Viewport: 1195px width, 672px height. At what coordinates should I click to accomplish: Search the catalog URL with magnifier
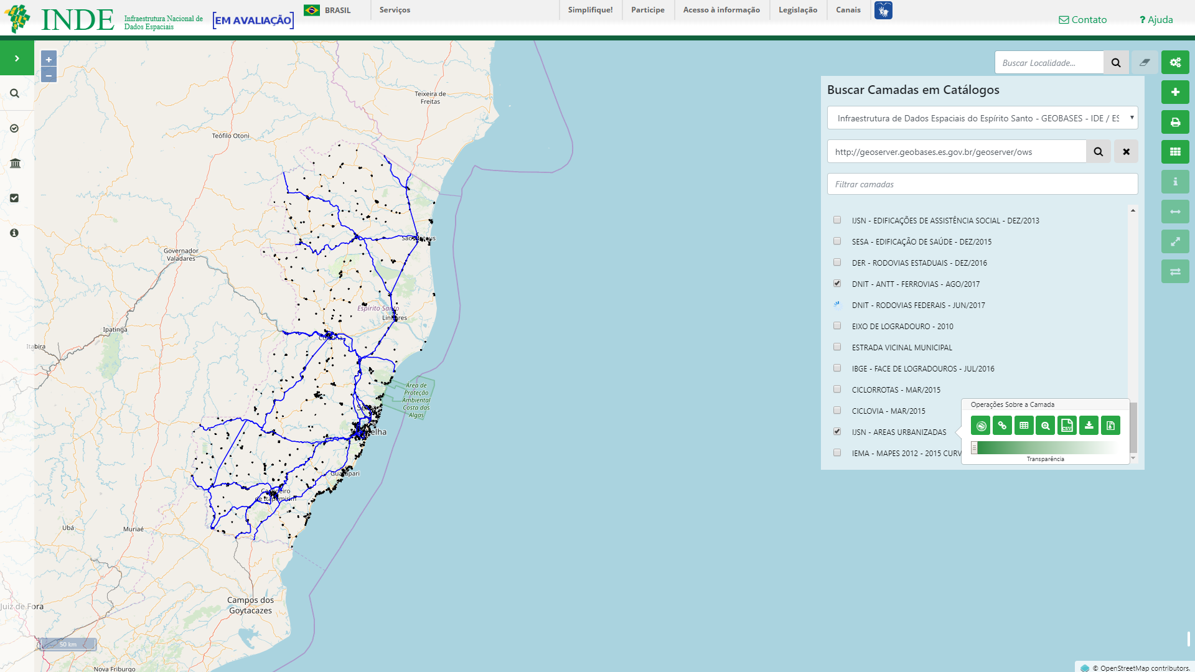click(x=1099, y=152)
